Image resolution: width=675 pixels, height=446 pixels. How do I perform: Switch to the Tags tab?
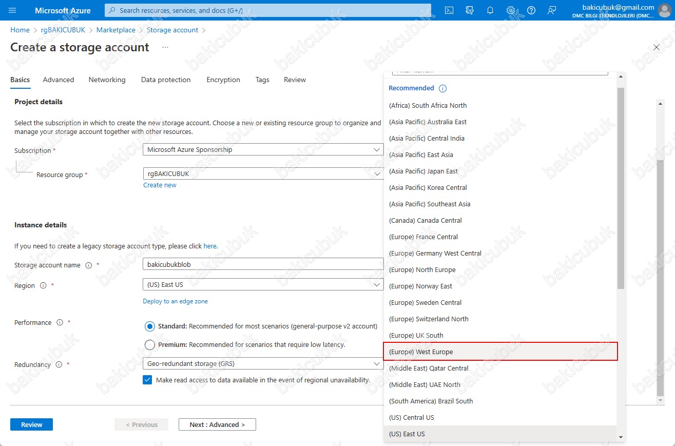[x=262, y=80]
